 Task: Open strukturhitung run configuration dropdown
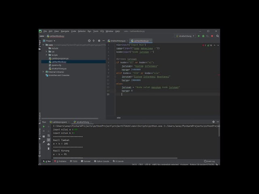(x=185, y=36)
